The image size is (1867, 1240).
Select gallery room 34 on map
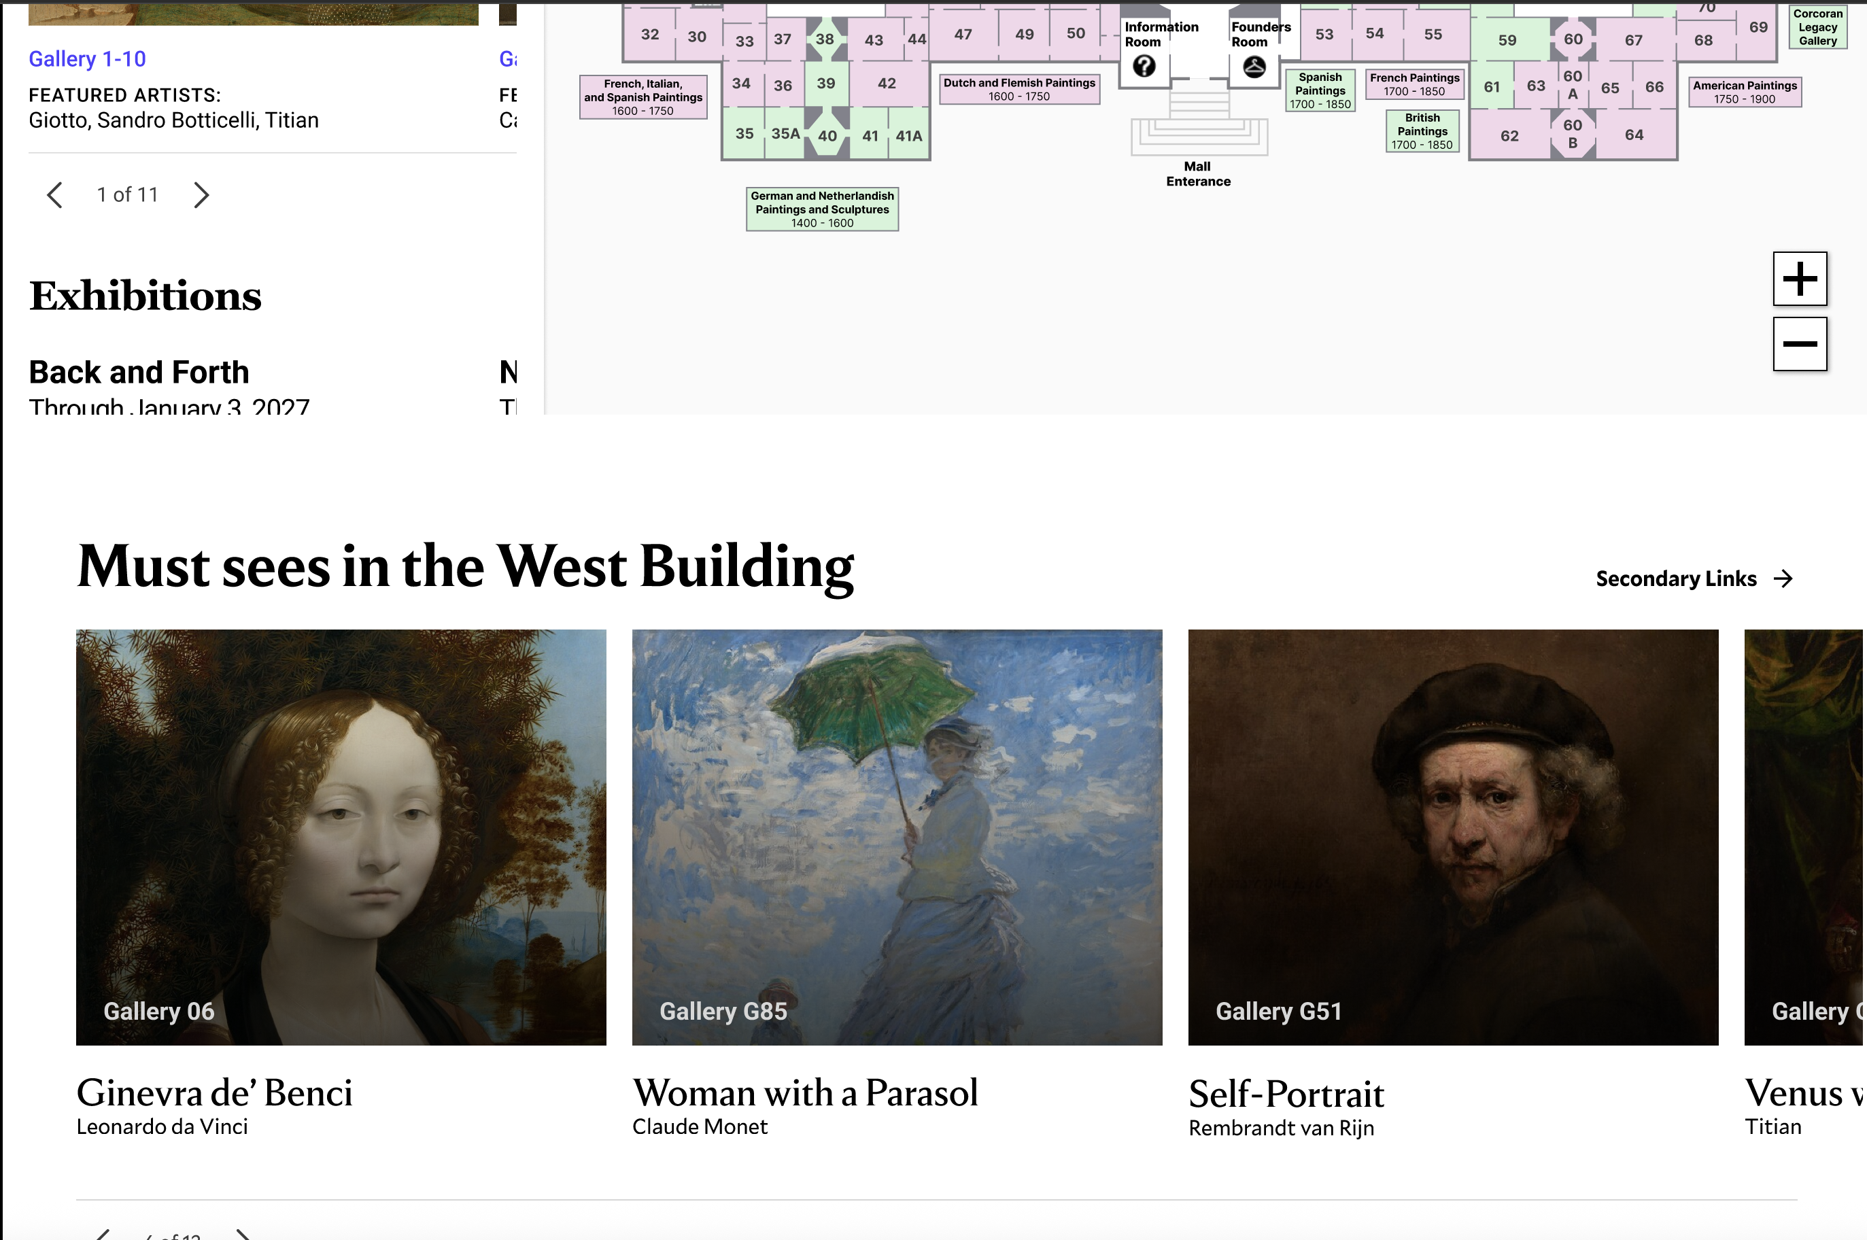pyautogui.click(x=741, y=83)
